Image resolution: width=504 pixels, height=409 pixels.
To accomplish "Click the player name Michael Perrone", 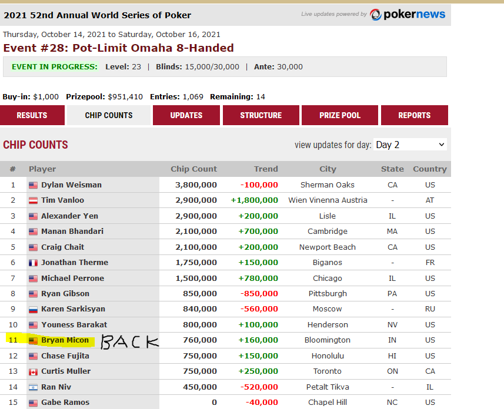I will (x=73, y=278).
